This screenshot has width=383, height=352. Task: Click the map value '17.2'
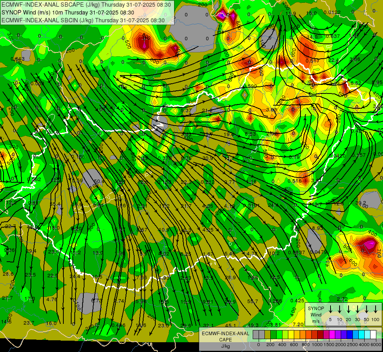point(164,206)
